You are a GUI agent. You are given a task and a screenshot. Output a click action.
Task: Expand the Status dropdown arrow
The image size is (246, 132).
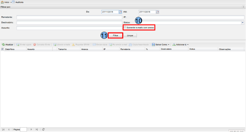243,23
